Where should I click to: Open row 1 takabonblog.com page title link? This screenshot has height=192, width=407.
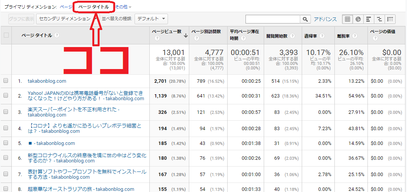[47, 81]
